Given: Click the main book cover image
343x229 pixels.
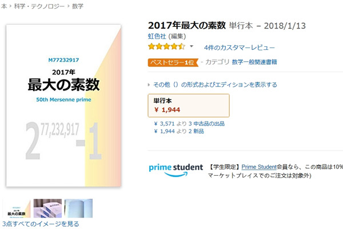Looking at the screenshot, I should [63, 105].
